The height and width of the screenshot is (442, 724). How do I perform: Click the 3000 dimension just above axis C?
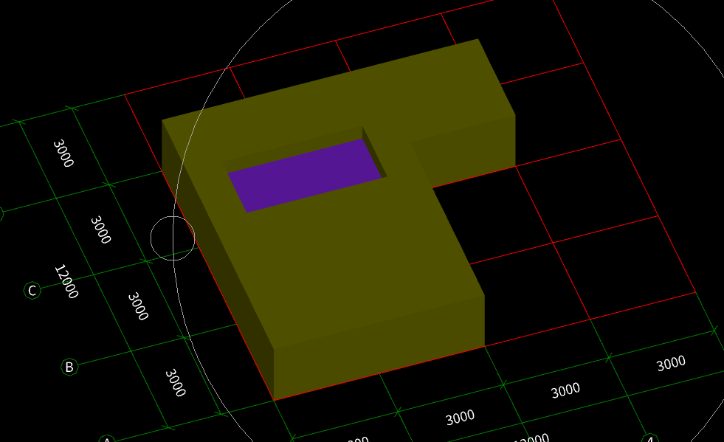pyautogui.click(x=100, y=229)
